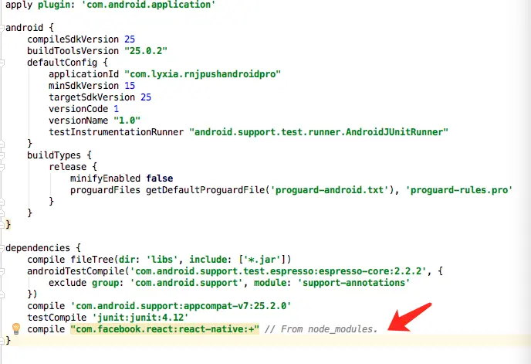Viewport: 531px width, 364px height.
Task: Click the applicationId keyword
Action: coord(83,74)
